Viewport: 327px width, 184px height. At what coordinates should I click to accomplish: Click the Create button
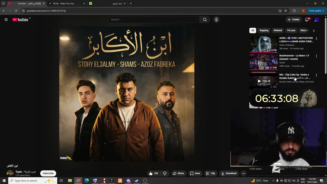(293, 20)
